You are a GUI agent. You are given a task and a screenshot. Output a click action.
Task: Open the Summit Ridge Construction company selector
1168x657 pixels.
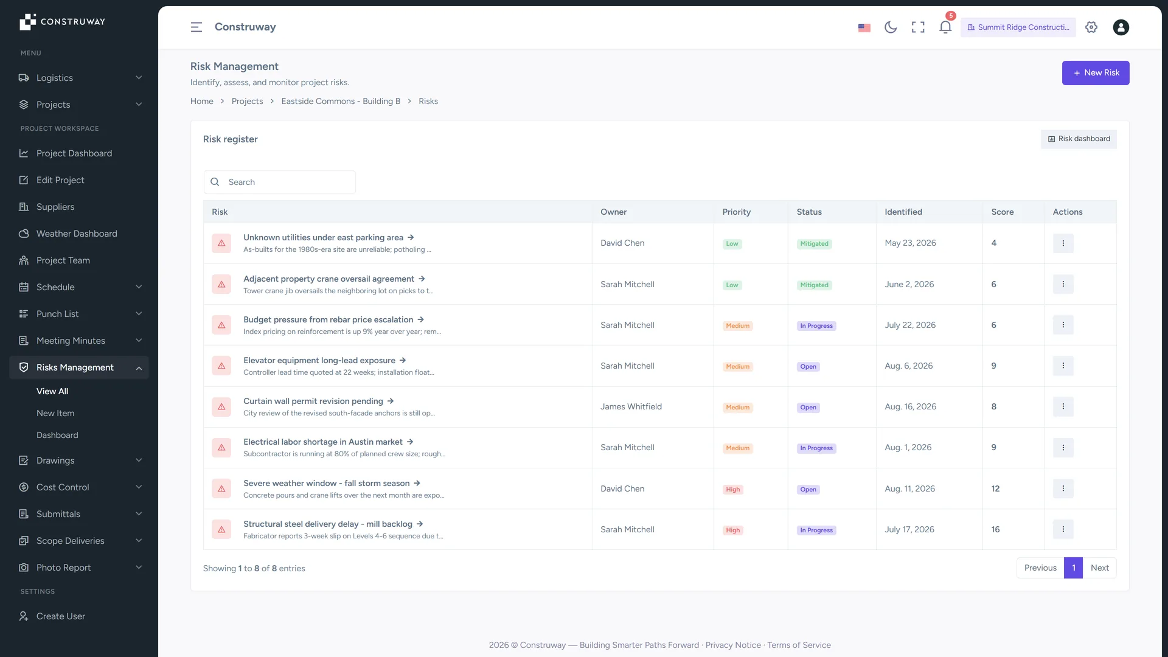[1018, 27]
